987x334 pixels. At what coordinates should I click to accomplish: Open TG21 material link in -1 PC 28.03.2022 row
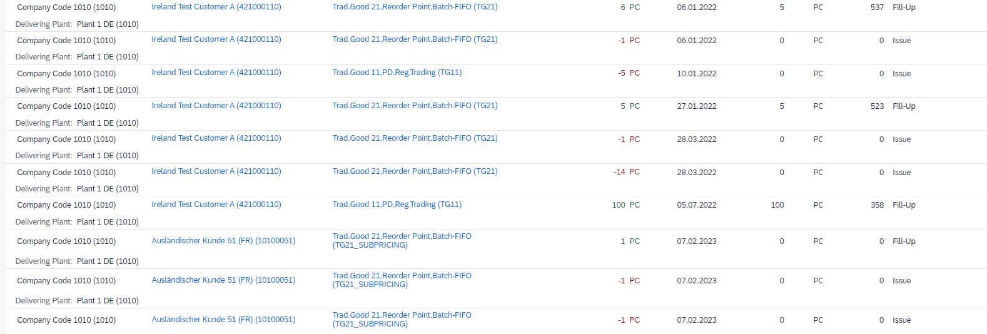pyautogui.click(x=415, y=138)
